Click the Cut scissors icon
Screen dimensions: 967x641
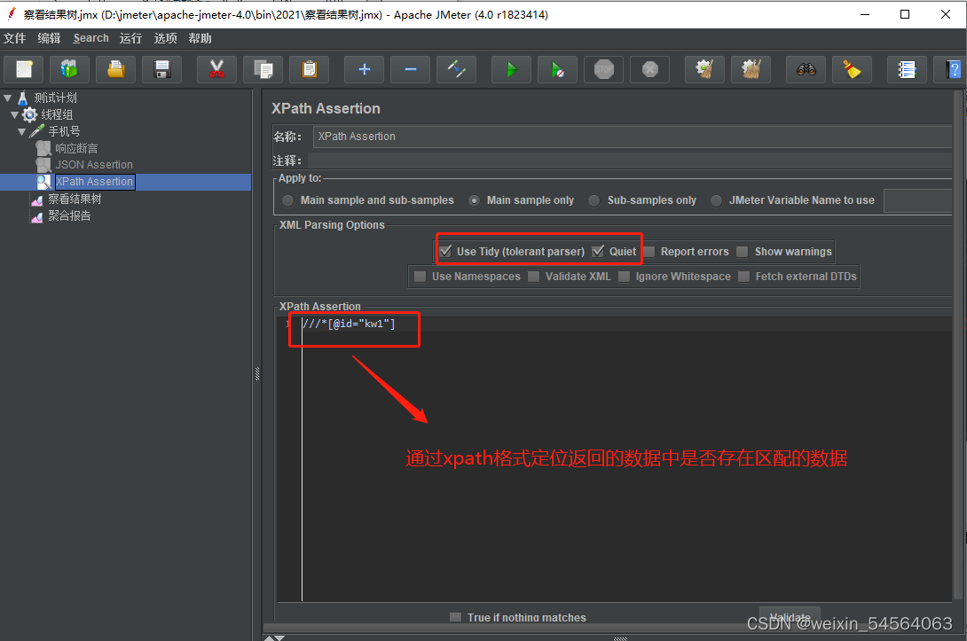coord(216,69)
